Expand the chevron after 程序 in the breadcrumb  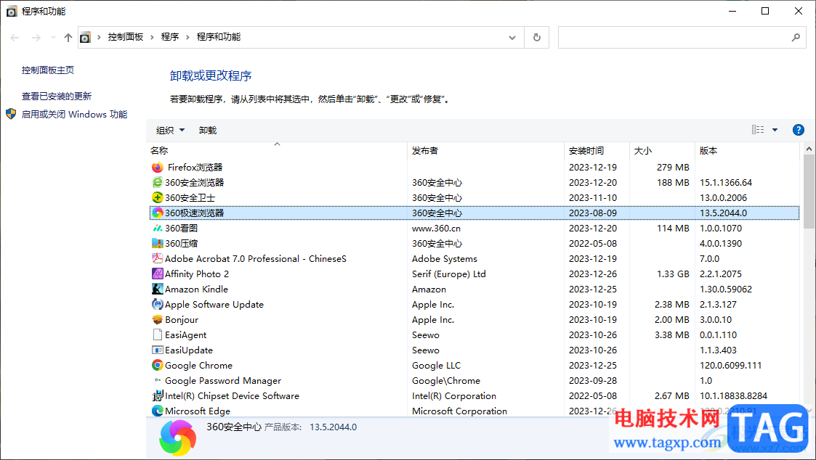[188, 38]
